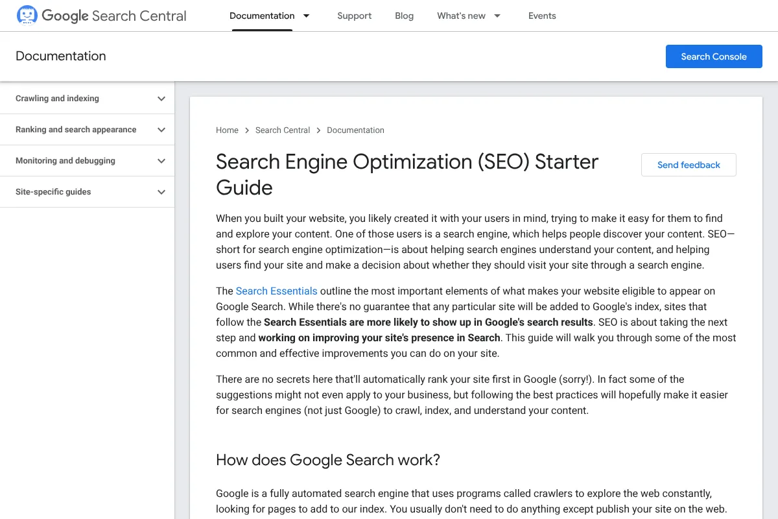Viewport: 778px width, 519px height.
Task: Click the breadcrumb chevron after Search Central
Action: tap(318, 130)
